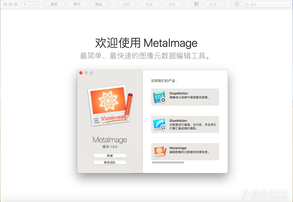
Task: Click the ellipsis more options icon
Action: point(237,4)
